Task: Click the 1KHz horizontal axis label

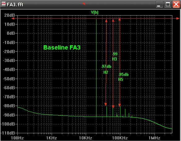Action: click(51, 138)
